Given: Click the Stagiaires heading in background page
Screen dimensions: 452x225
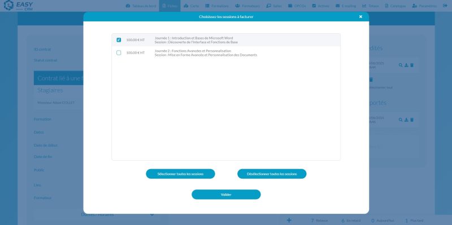Looking at the screenshot, I should [50, 90].
